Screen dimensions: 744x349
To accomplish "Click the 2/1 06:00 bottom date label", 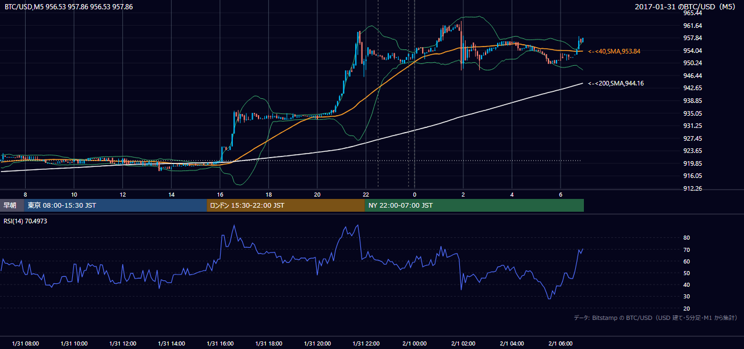I will 561,344.
